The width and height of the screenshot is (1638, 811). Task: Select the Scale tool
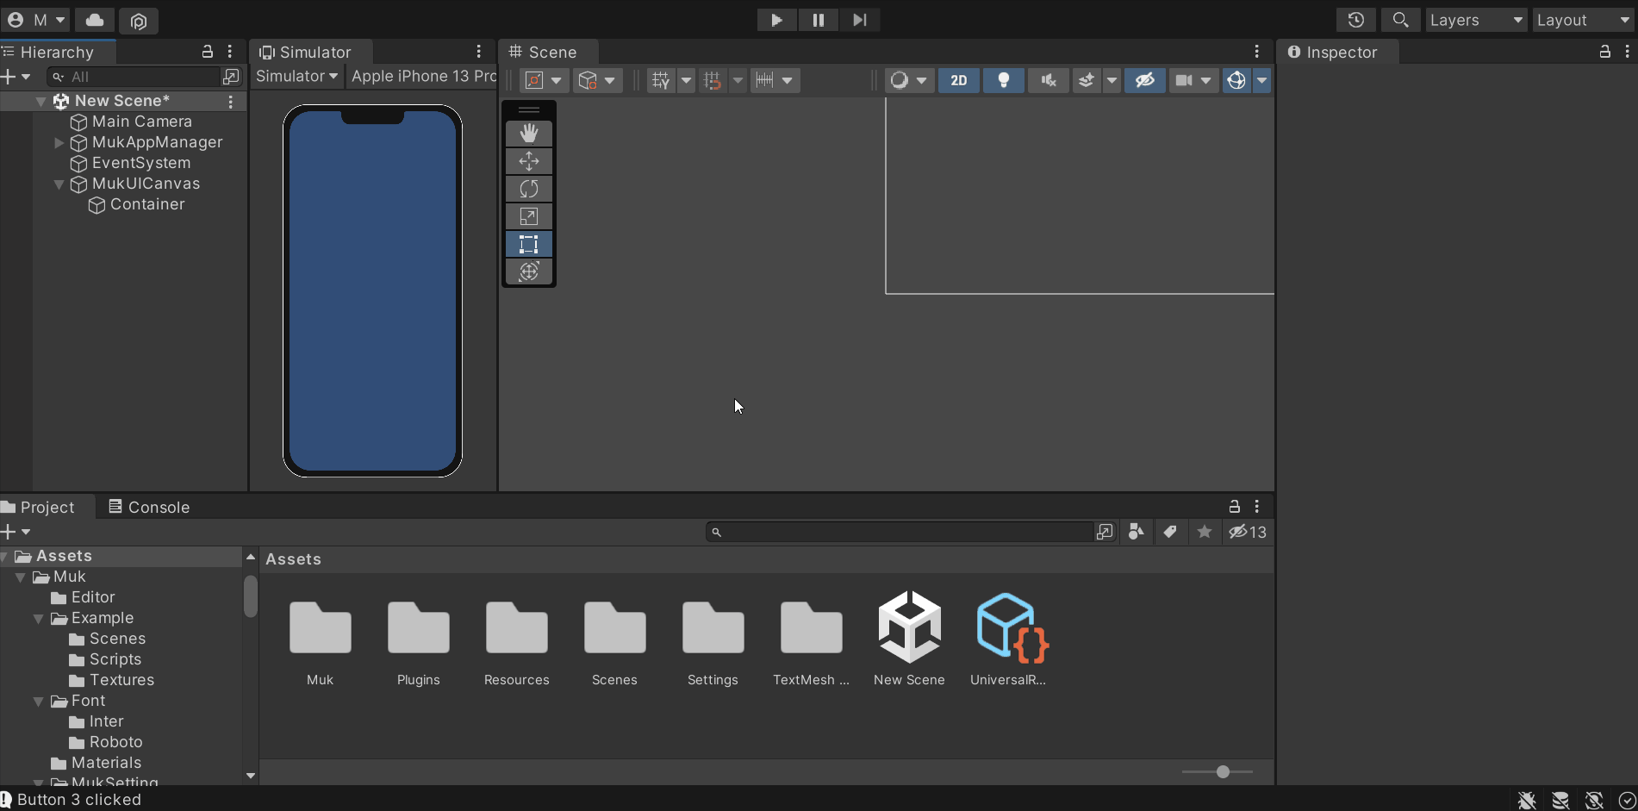click(529, 216)
